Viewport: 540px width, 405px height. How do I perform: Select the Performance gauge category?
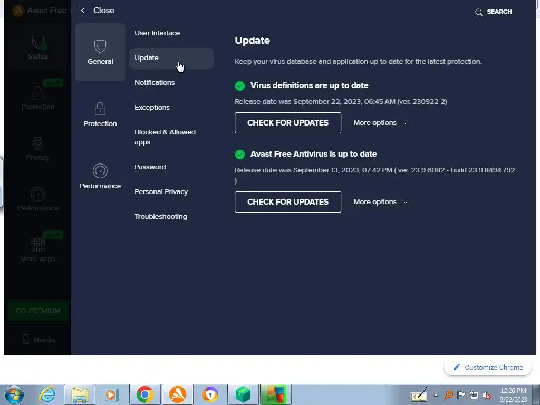(x=100, y=176)
